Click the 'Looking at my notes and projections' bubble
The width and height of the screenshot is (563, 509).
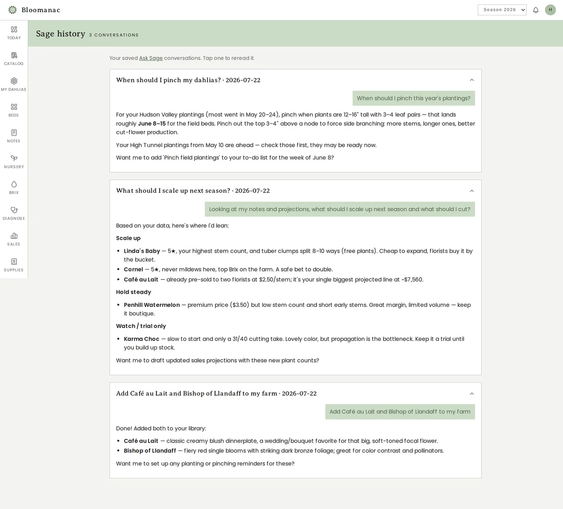(x=340, y=209)
